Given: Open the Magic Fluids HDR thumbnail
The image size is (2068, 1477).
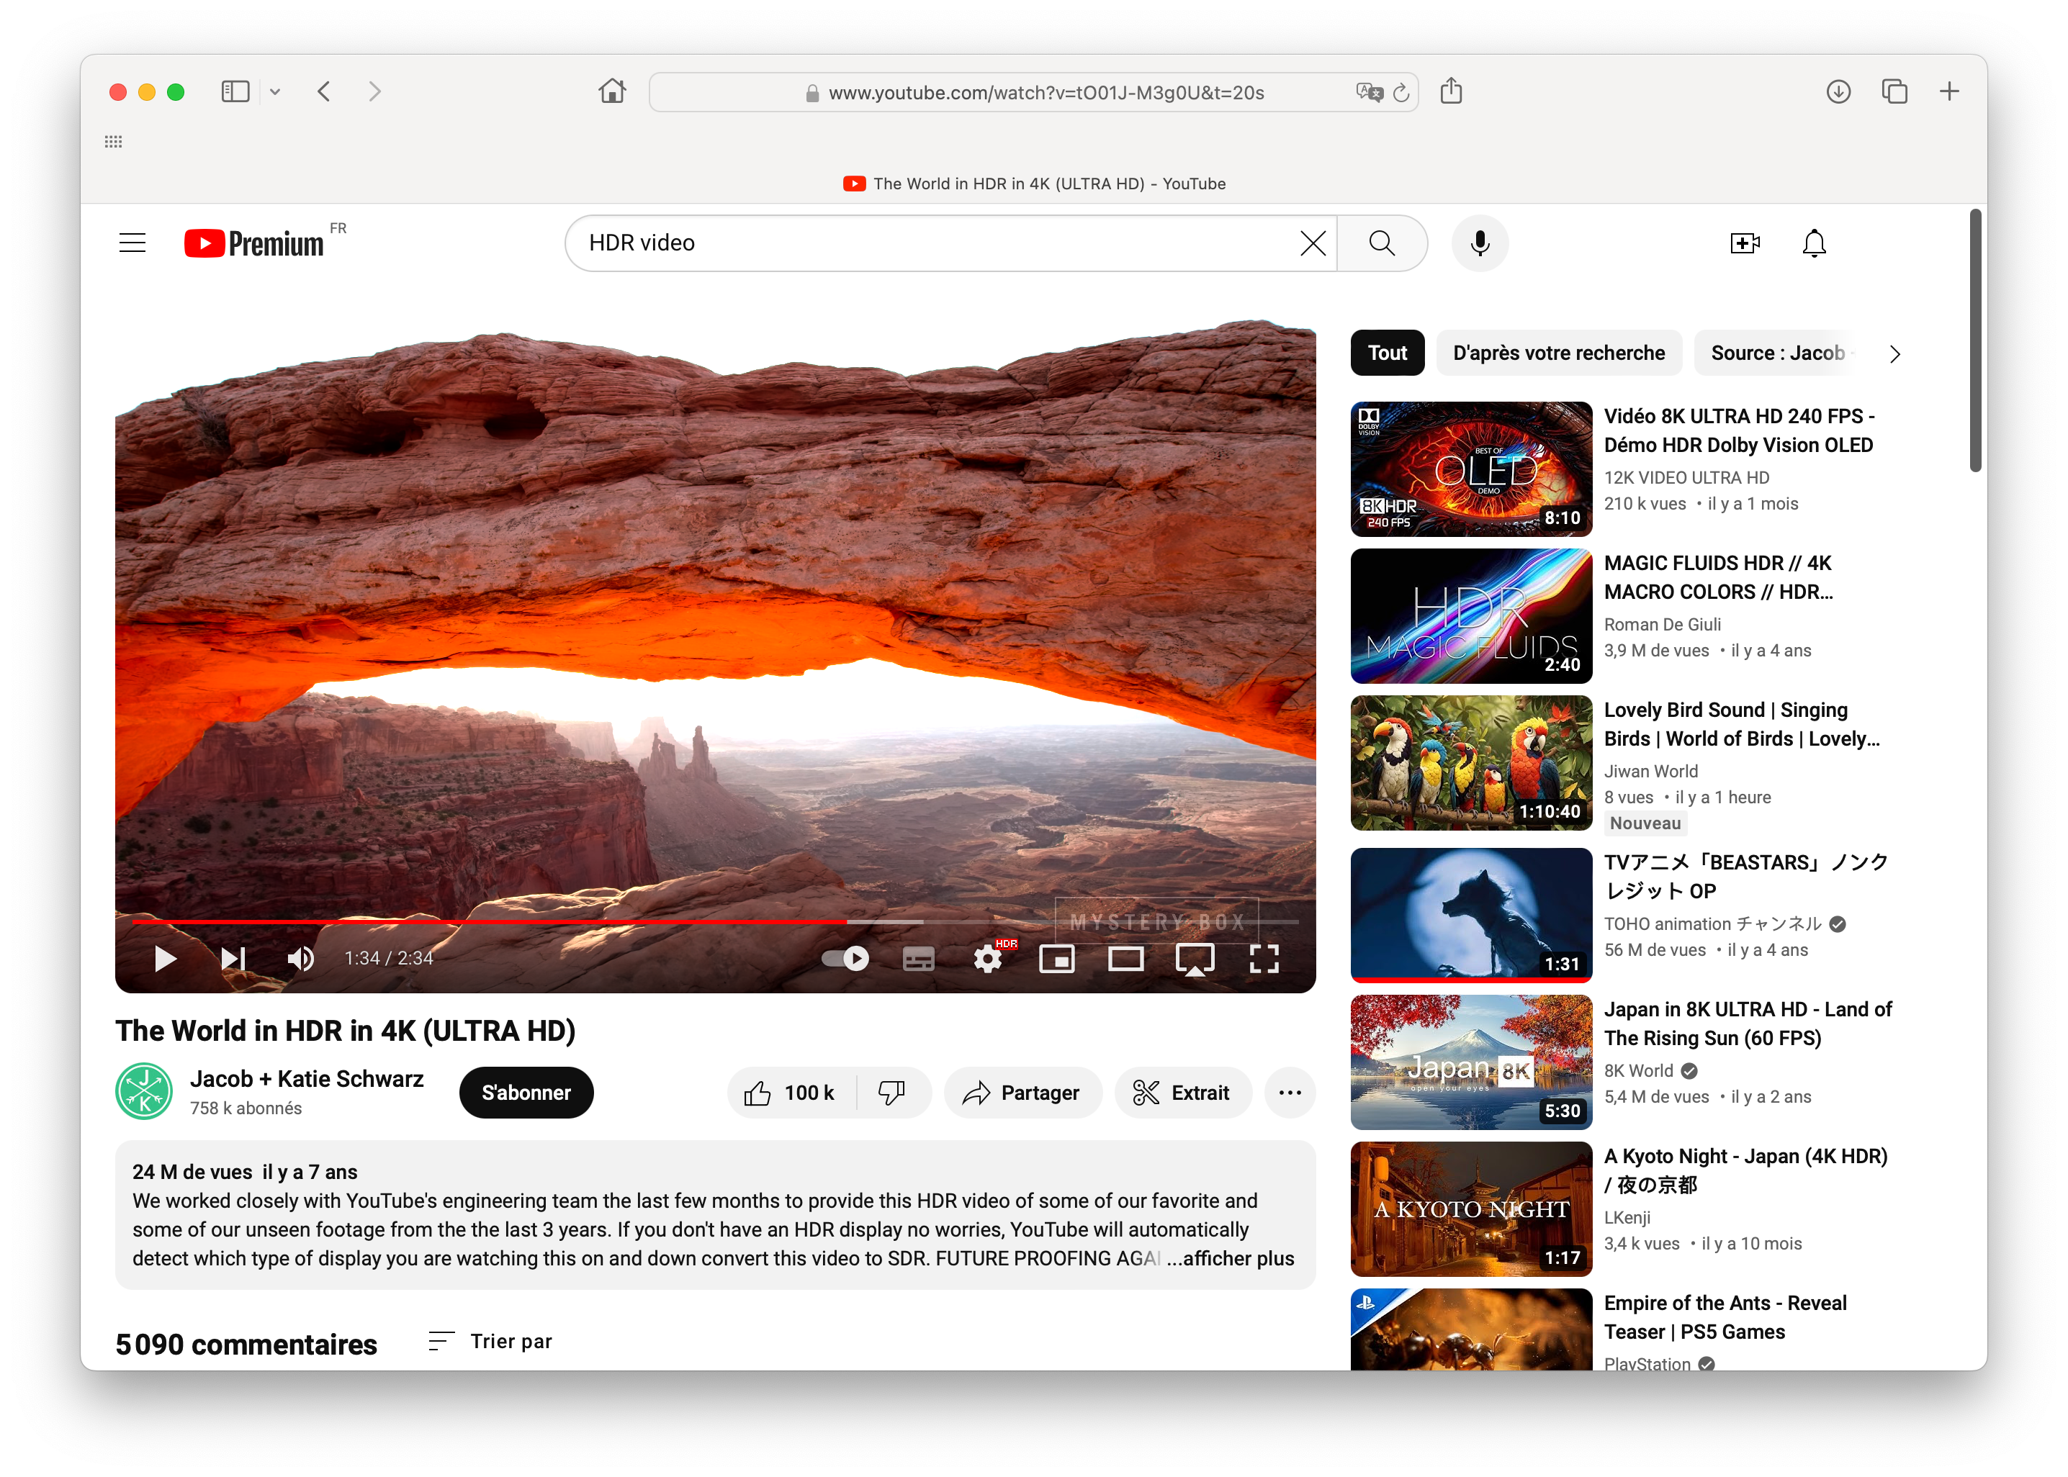Looking at the screenshot, I should pyautogui.click(x=1471, y=615).
